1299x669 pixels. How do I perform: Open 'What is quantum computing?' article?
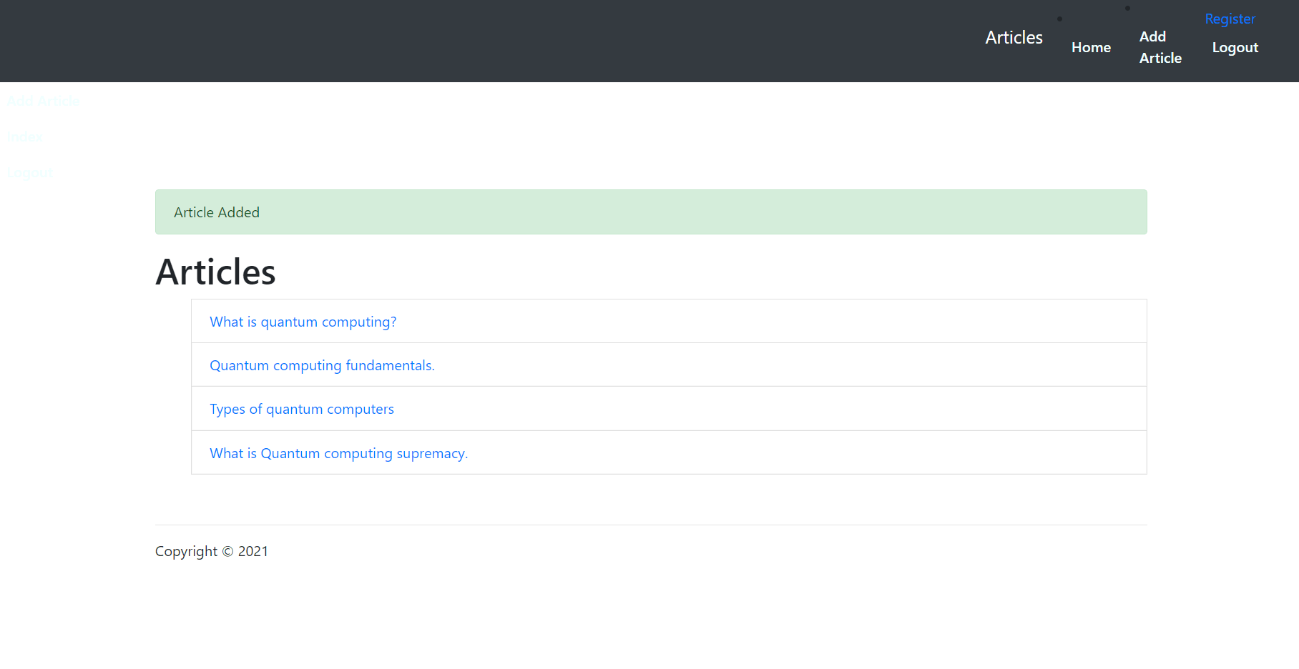click(303, 322)
